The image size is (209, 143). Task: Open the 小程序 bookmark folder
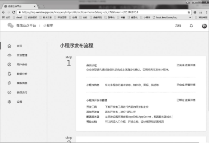coord(145,17)
